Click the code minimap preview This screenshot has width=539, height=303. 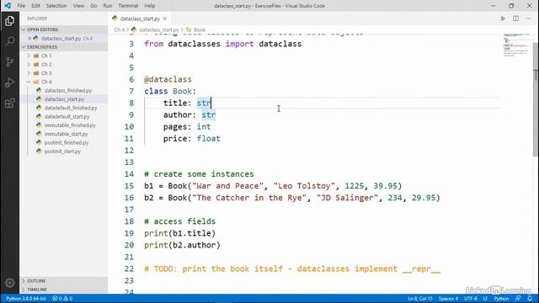coord(516,45)
